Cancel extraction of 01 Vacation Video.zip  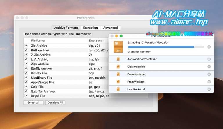(209, 47)
